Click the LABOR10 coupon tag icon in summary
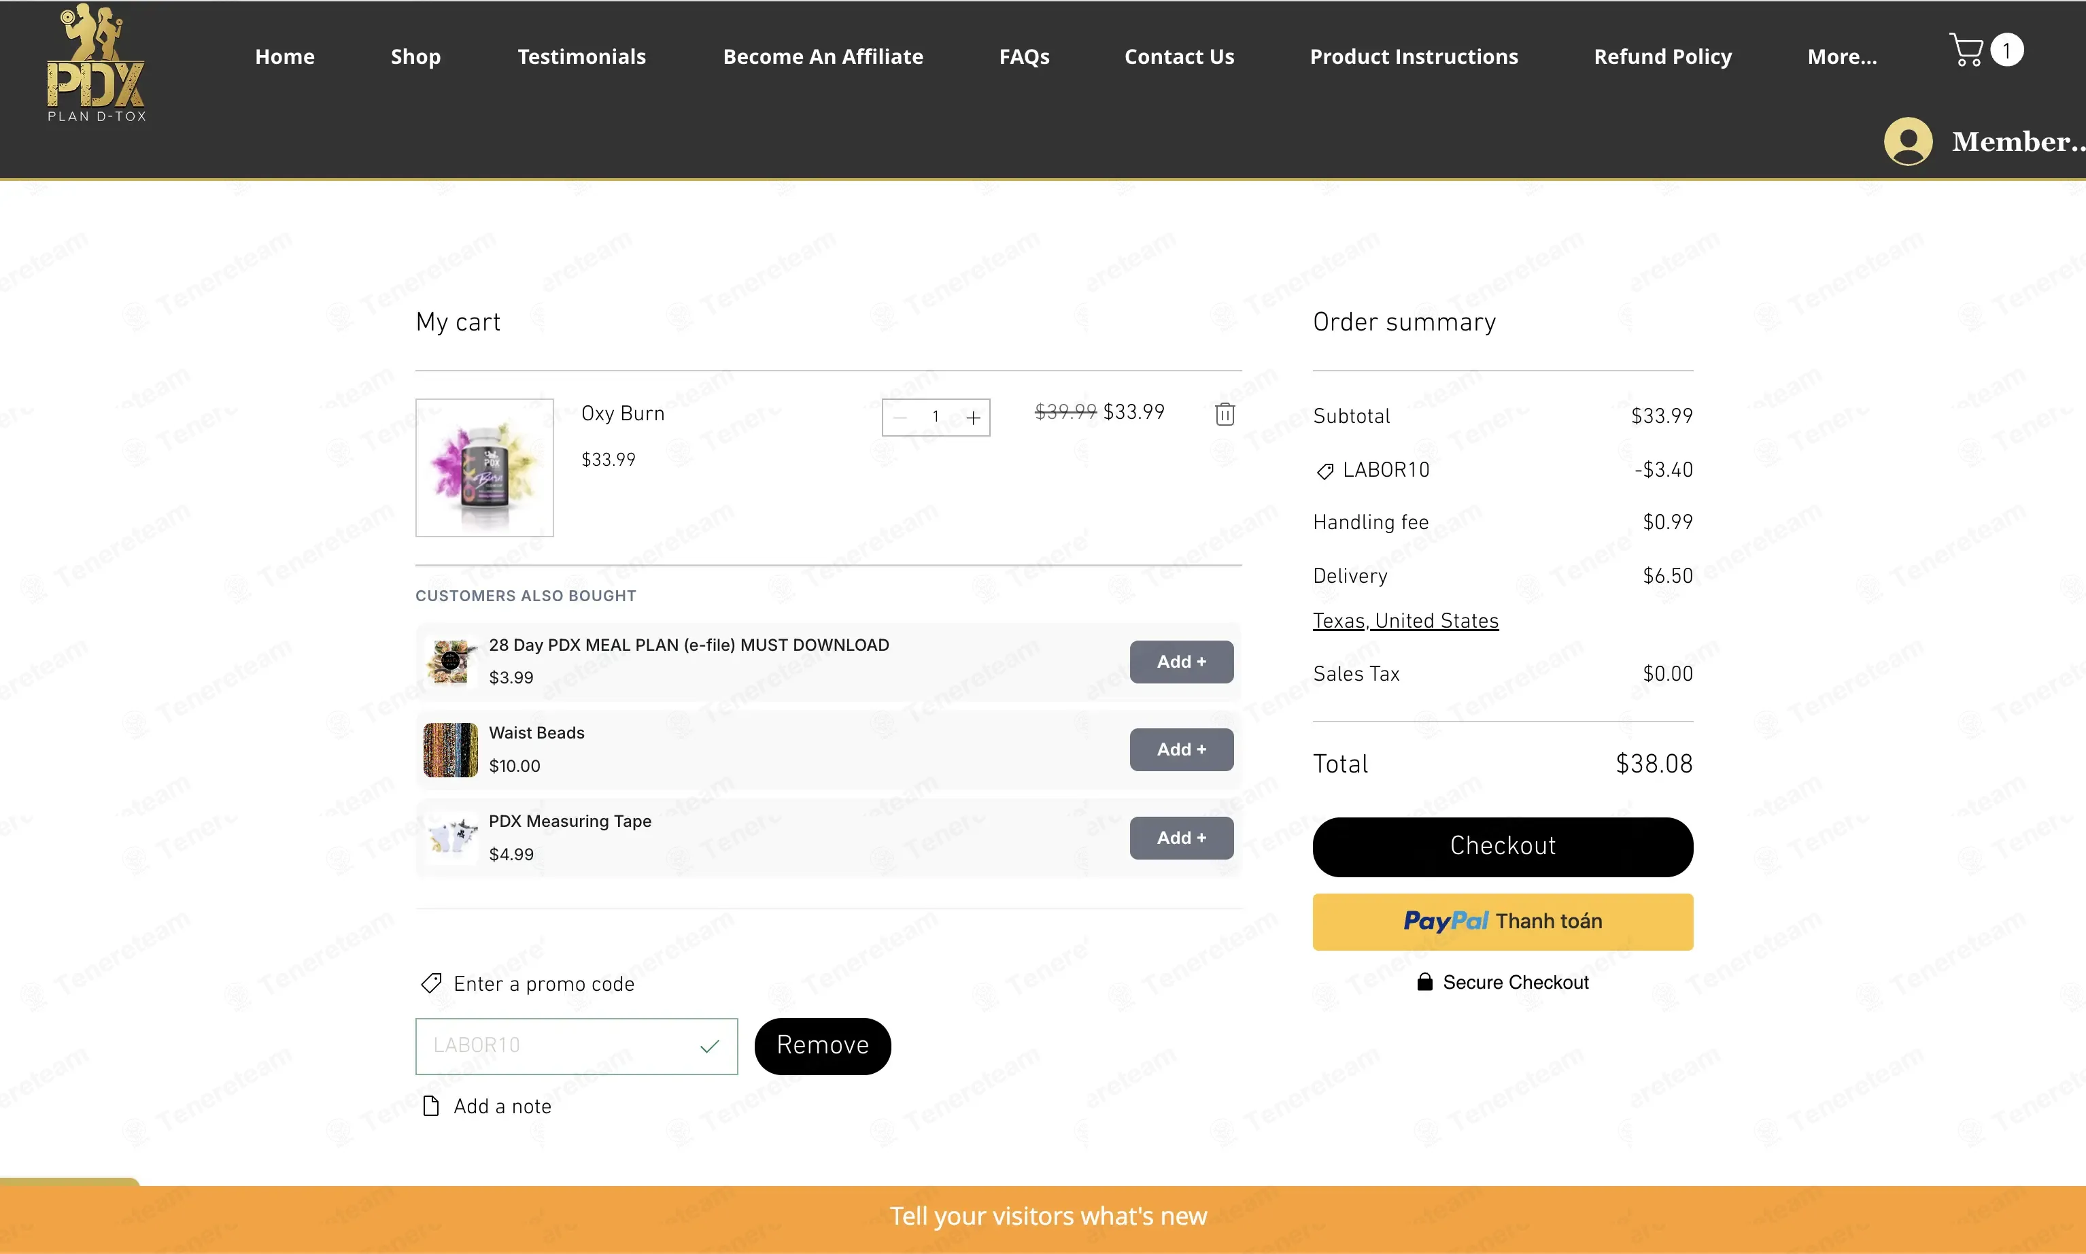The height and width of the screenshot is (1254, 2086). point(1324,471)
